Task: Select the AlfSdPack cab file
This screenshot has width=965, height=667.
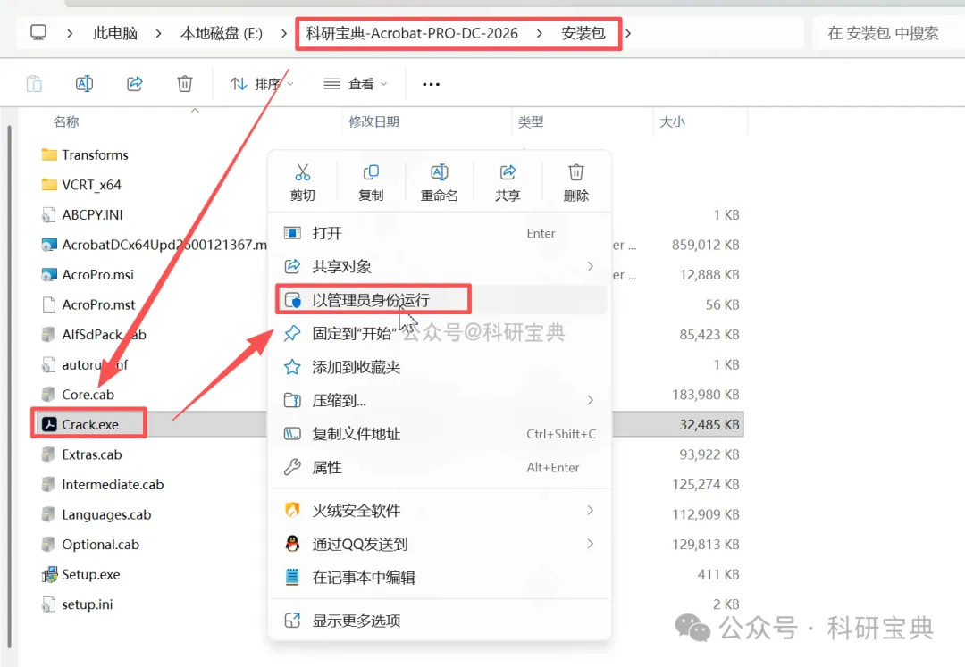Action: pos(104,335)
